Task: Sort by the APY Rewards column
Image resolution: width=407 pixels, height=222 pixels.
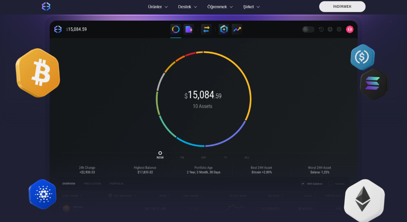Action: click(125, 196)
